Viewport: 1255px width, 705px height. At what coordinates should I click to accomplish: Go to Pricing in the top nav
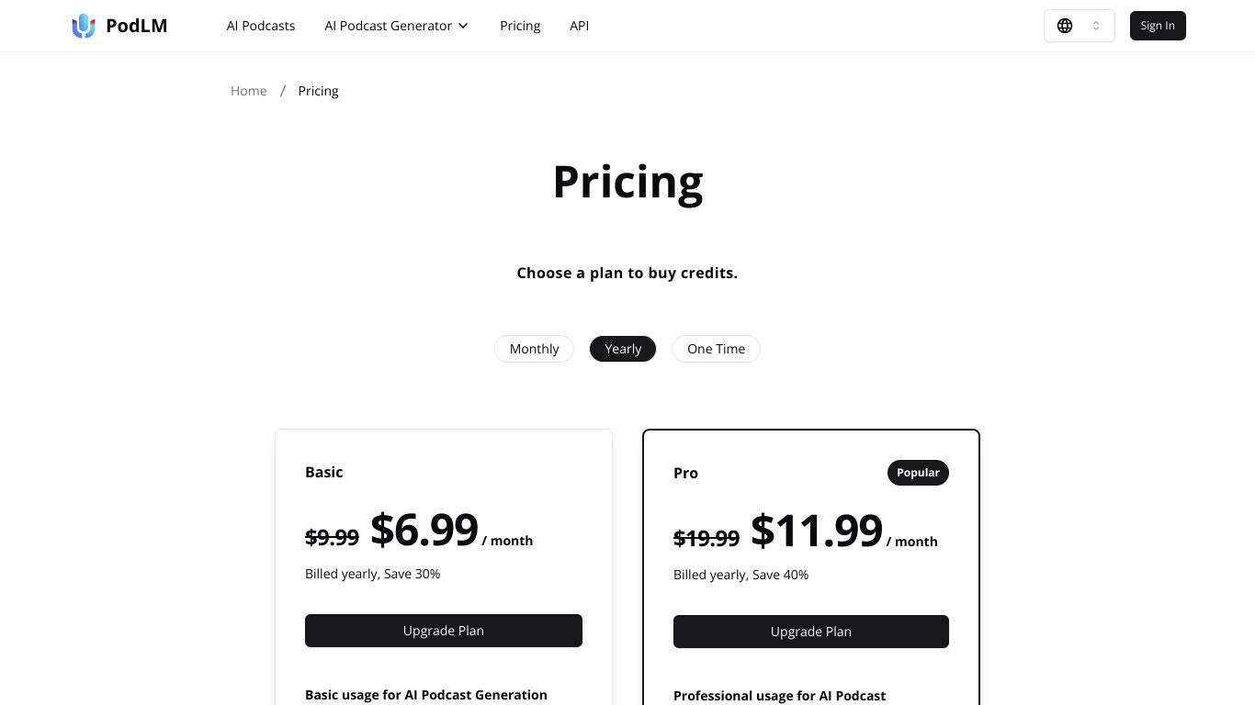[x=520, y=26]
